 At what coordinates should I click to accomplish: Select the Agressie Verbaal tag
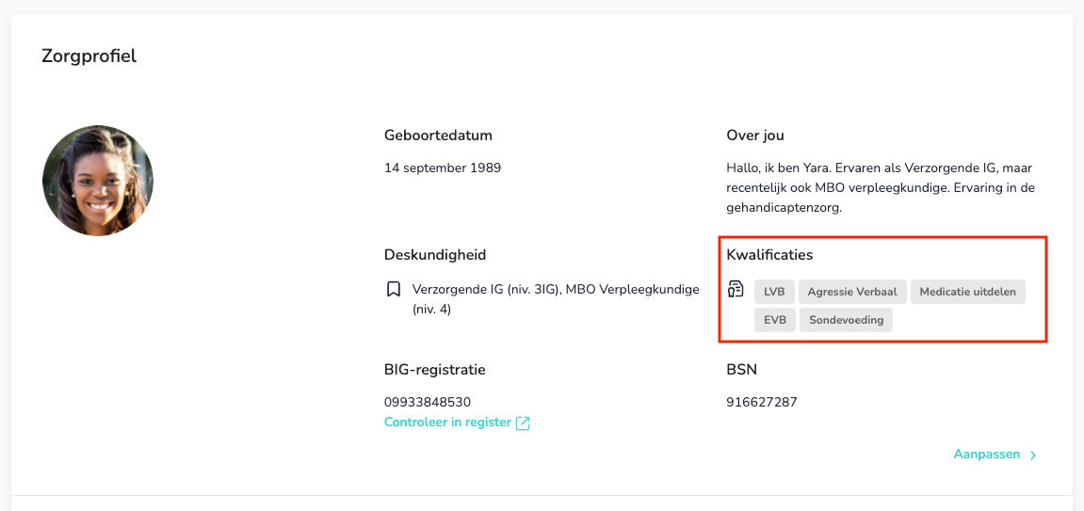click(852, 292)
